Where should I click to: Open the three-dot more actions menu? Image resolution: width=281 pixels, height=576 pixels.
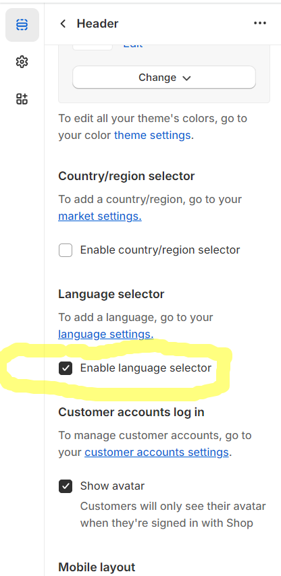pyautogui.click(x=260, y=23)
